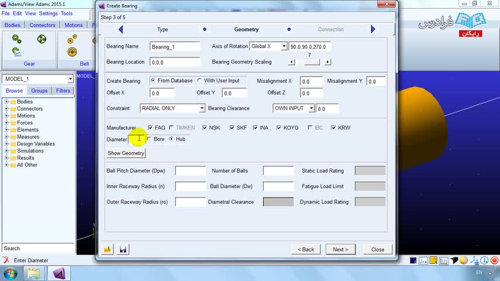
Task: Click the icon visibility axes toggle
Action: point(474,261)
